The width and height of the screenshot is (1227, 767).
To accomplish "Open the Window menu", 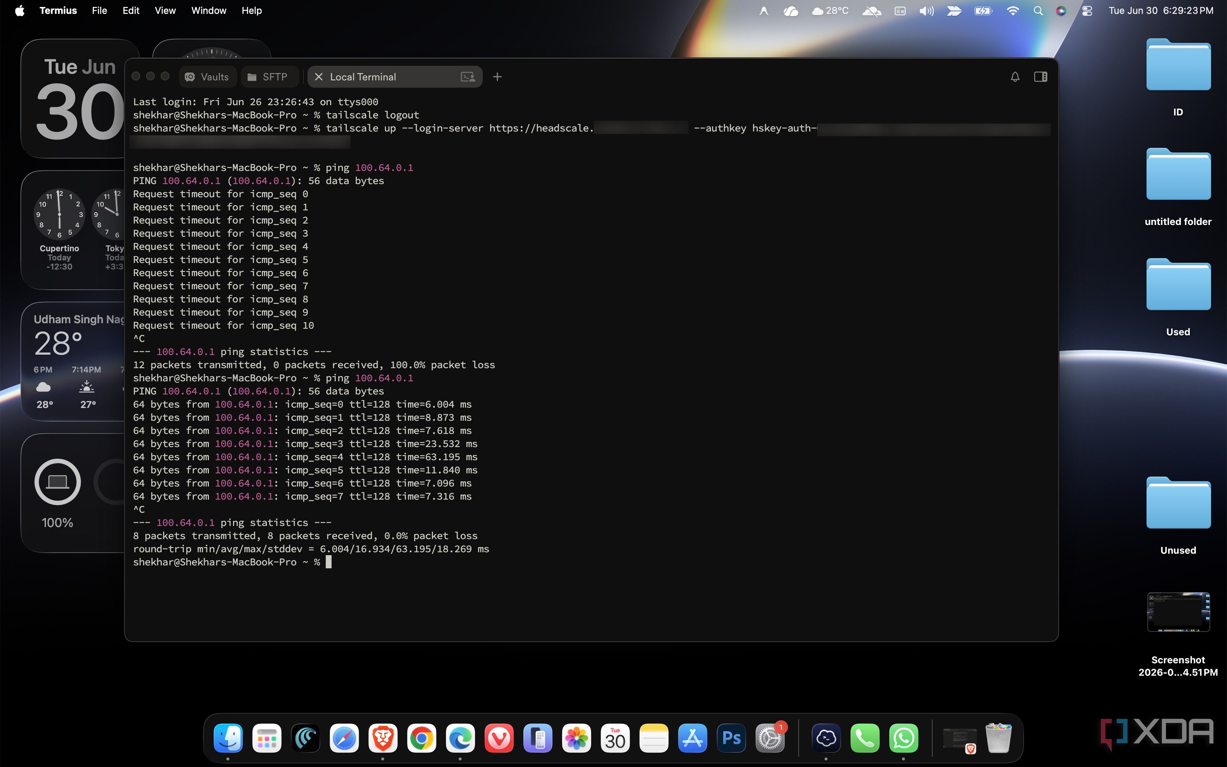I will click(209, 10).
